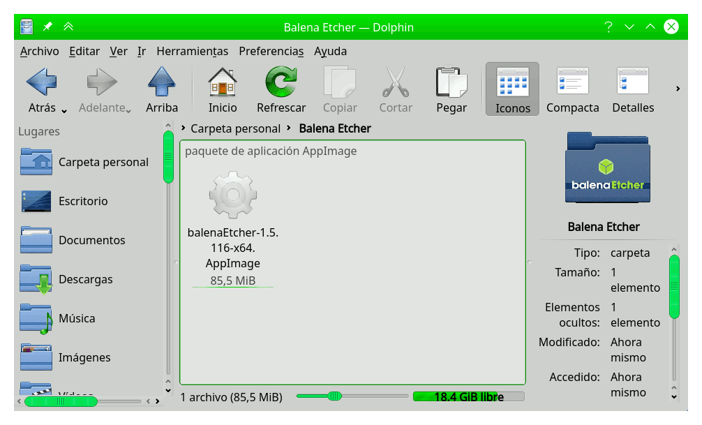702x425 pixels.
Task: Click the Refrescar toolbar icon
Action: pos(281,82)
